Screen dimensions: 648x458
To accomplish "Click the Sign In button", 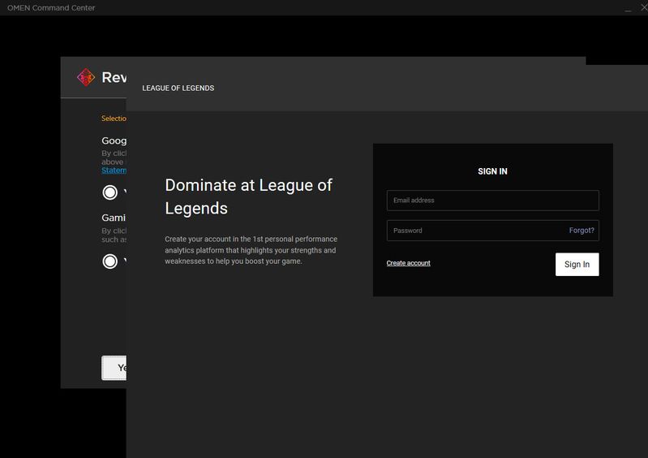I will [x=577, y=265].
